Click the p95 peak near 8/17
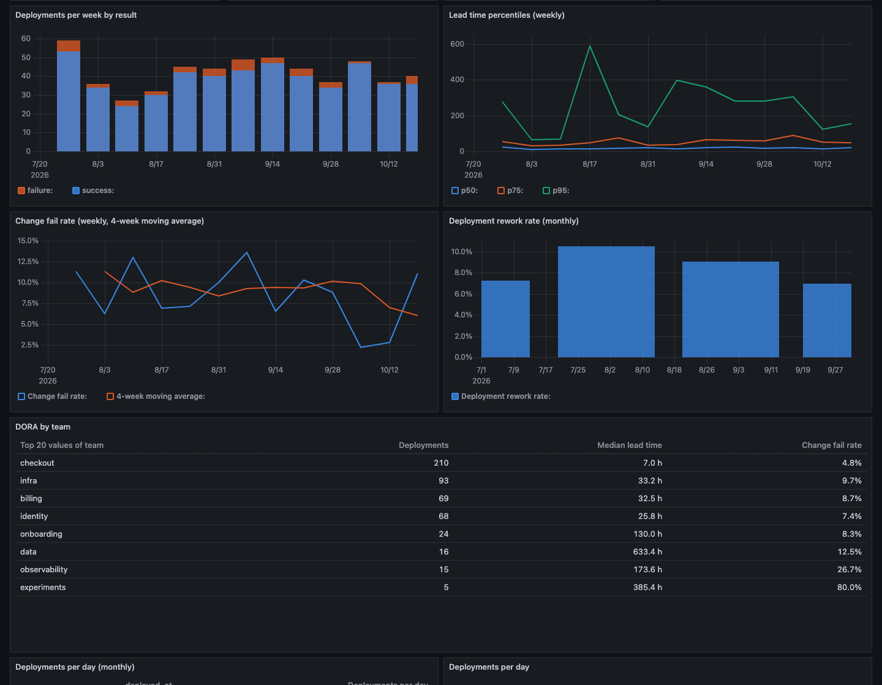Screen dimensions: 882x685 click(x=590, y=46)
